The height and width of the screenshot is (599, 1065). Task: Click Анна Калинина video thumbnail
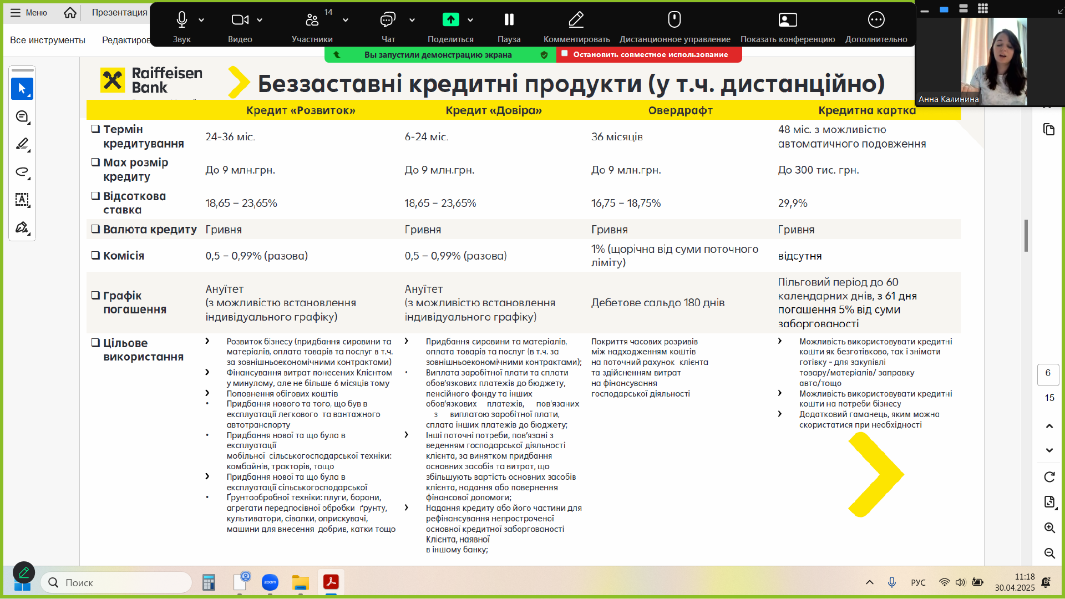[x=990, y=62]
